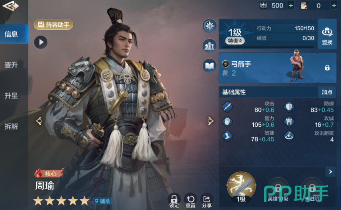Tap the 分享 share icon
This screenshot has height=210, width=341.
coord(207,201)
